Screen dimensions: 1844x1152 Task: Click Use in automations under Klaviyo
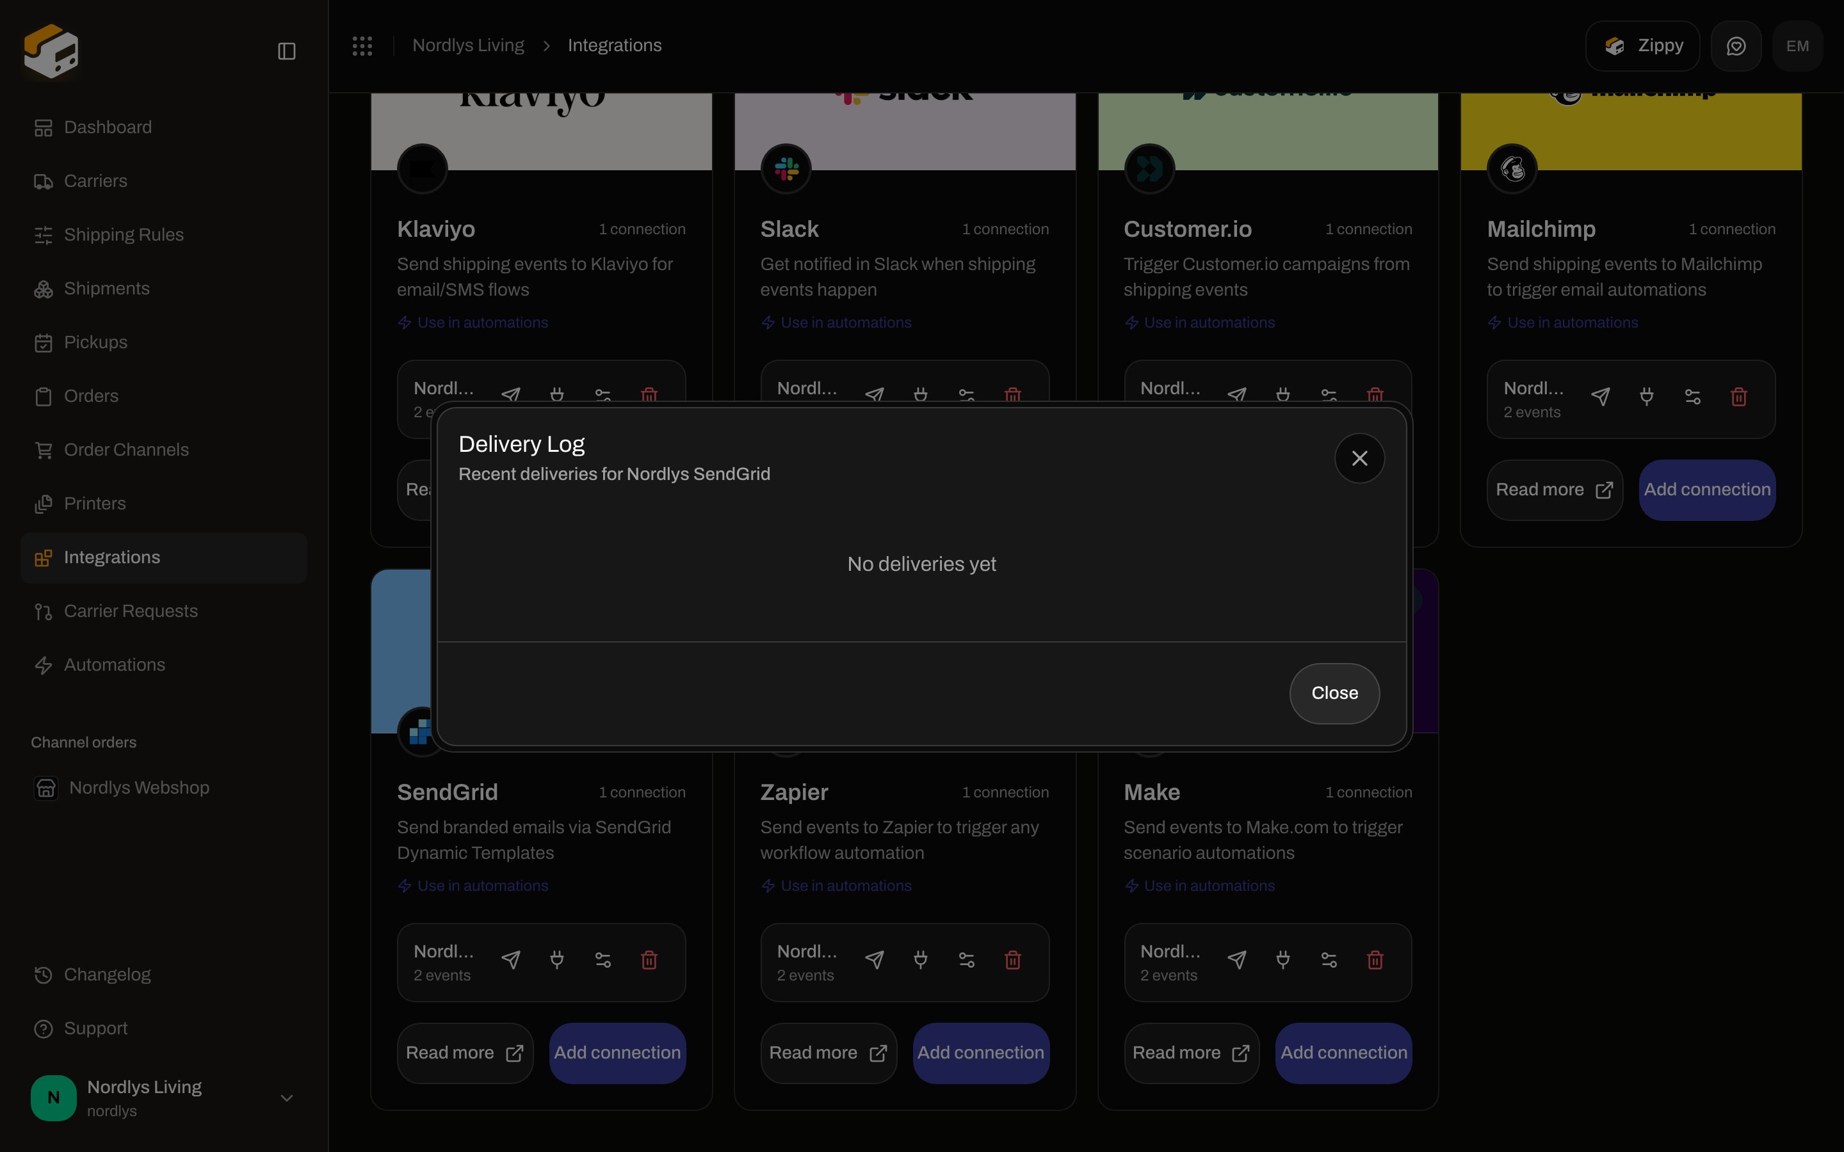[473, 323]
